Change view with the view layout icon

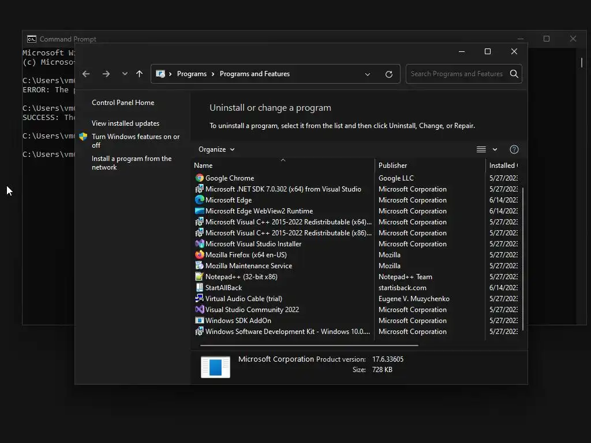click(481, 149)
